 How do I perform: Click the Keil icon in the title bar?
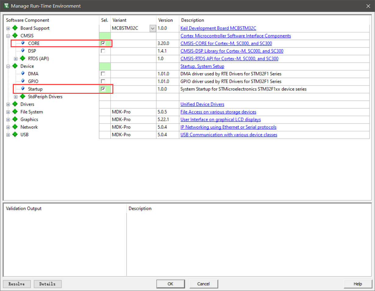(x=6, y=6)
